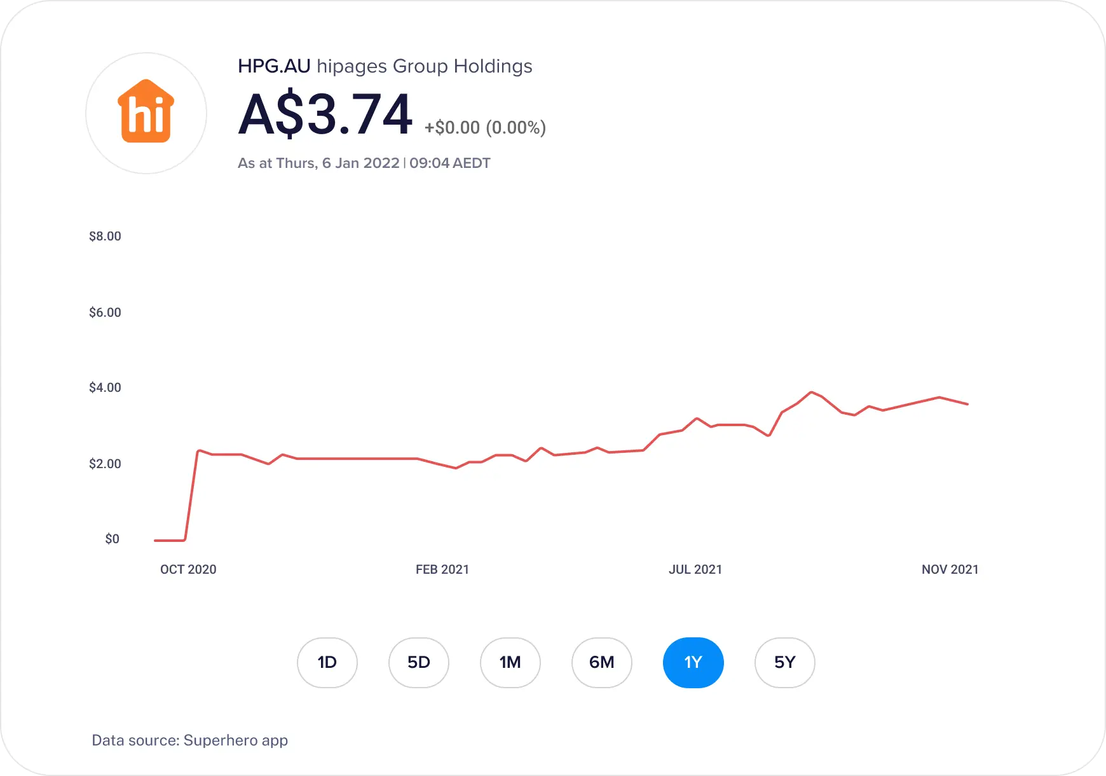The width and height of the screenshot is (1106, 776).
Task: Click the $6.00 axis label
Action: pyautogui.click(x=105, y=313)
